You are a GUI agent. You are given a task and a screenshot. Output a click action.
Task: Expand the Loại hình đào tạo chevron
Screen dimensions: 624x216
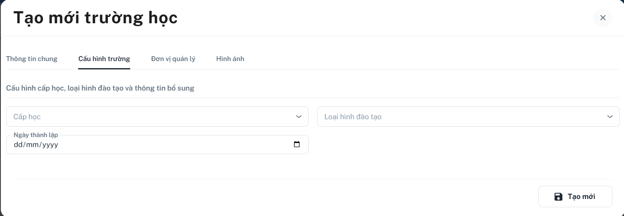(610, 117)
